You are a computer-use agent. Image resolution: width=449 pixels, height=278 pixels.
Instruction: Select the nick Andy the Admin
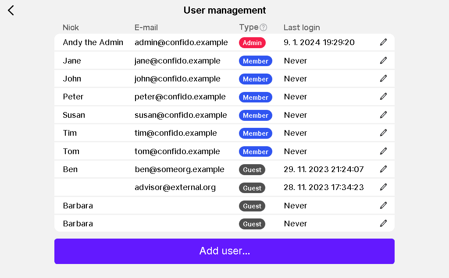coord(93,42)
